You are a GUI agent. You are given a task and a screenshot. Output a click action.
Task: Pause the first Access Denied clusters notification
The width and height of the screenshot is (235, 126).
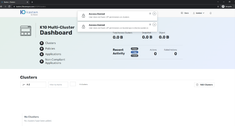coord(150,13)
